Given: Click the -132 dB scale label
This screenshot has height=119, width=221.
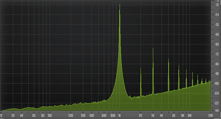Looking at the screenshot, I should (216, 103).
